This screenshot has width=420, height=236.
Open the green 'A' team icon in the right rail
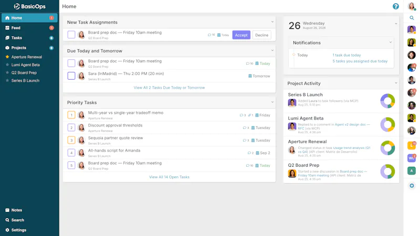point(412,171)
